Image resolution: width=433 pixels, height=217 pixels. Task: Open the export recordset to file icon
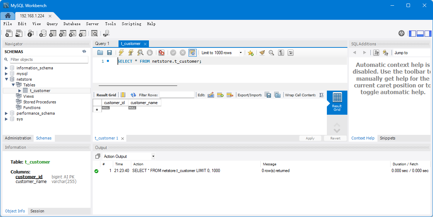coord(268,95)
